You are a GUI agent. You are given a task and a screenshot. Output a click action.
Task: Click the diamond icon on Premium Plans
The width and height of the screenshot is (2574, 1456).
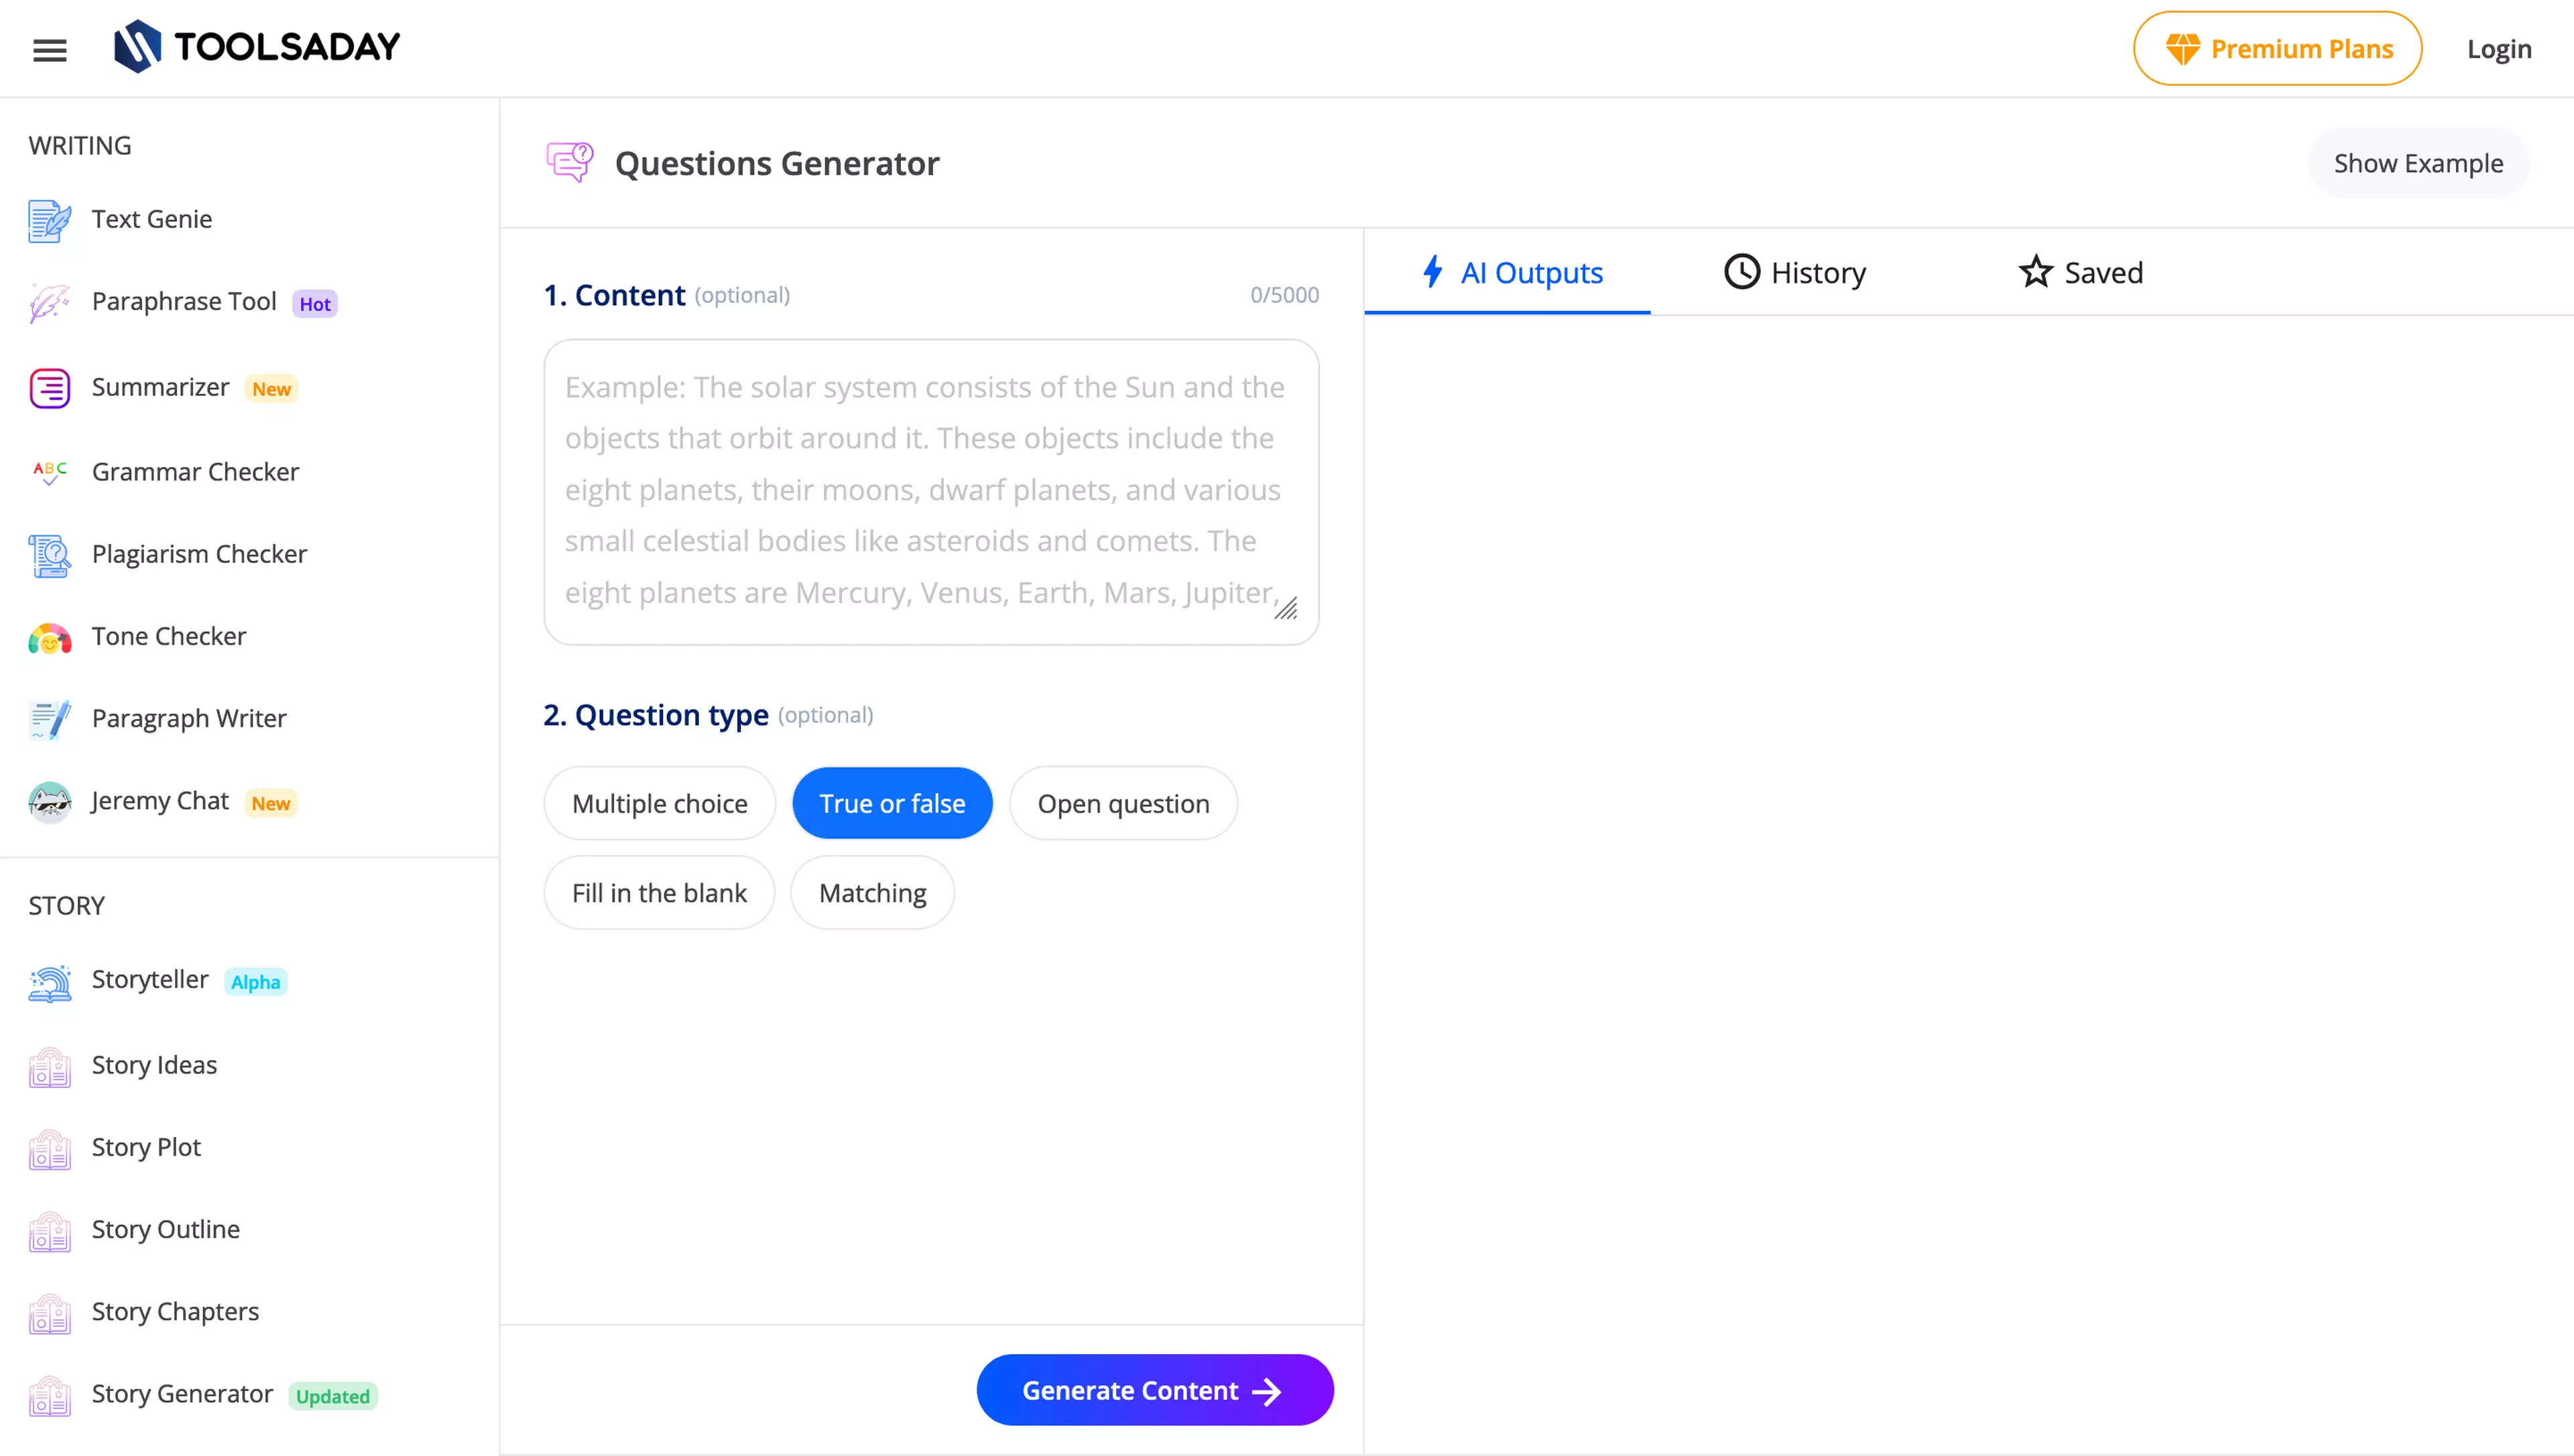[2182, 49]
